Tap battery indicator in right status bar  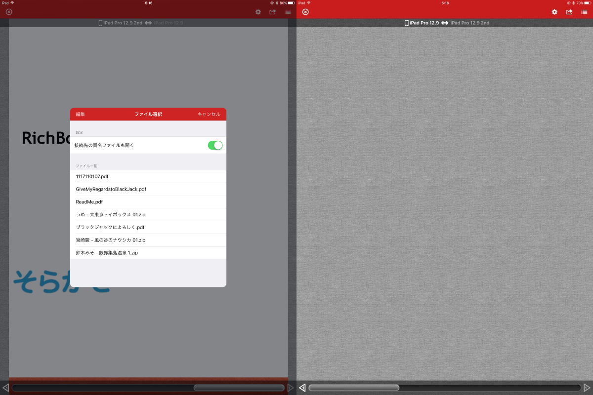[x=587, y=3]
